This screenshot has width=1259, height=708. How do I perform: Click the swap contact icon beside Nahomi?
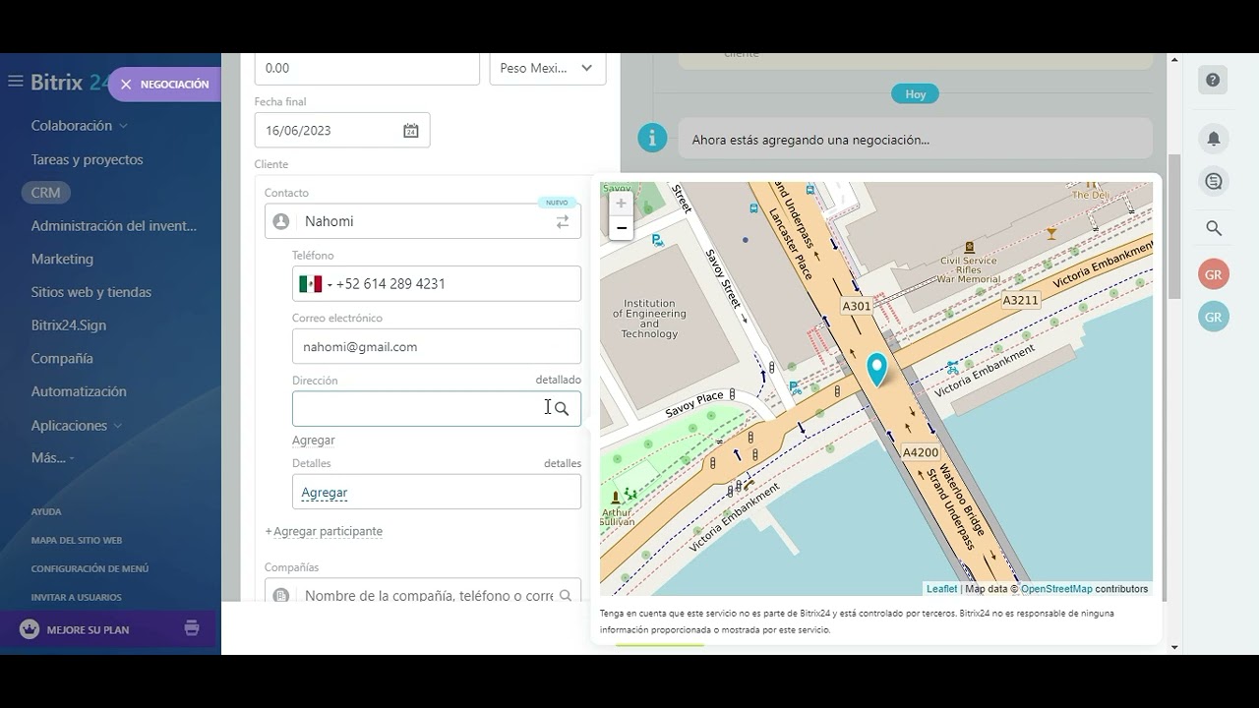[563, 222]
